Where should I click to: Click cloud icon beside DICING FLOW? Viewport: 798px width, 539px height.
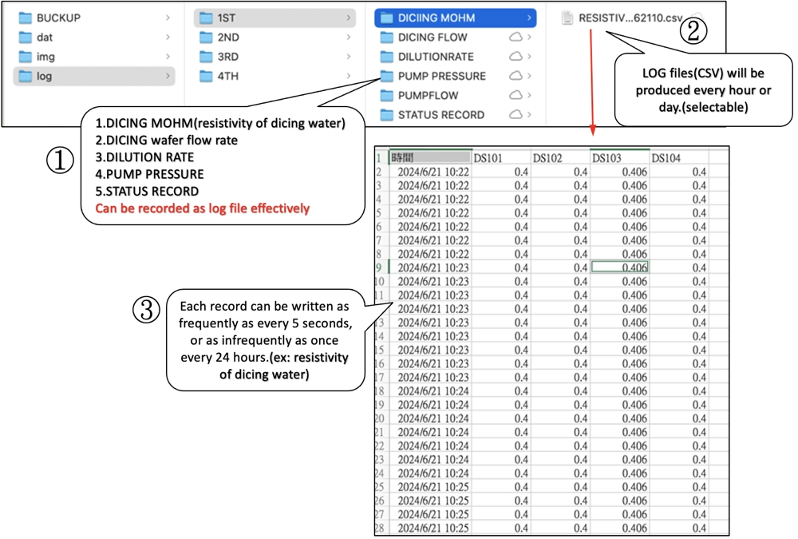click(516, 38)
